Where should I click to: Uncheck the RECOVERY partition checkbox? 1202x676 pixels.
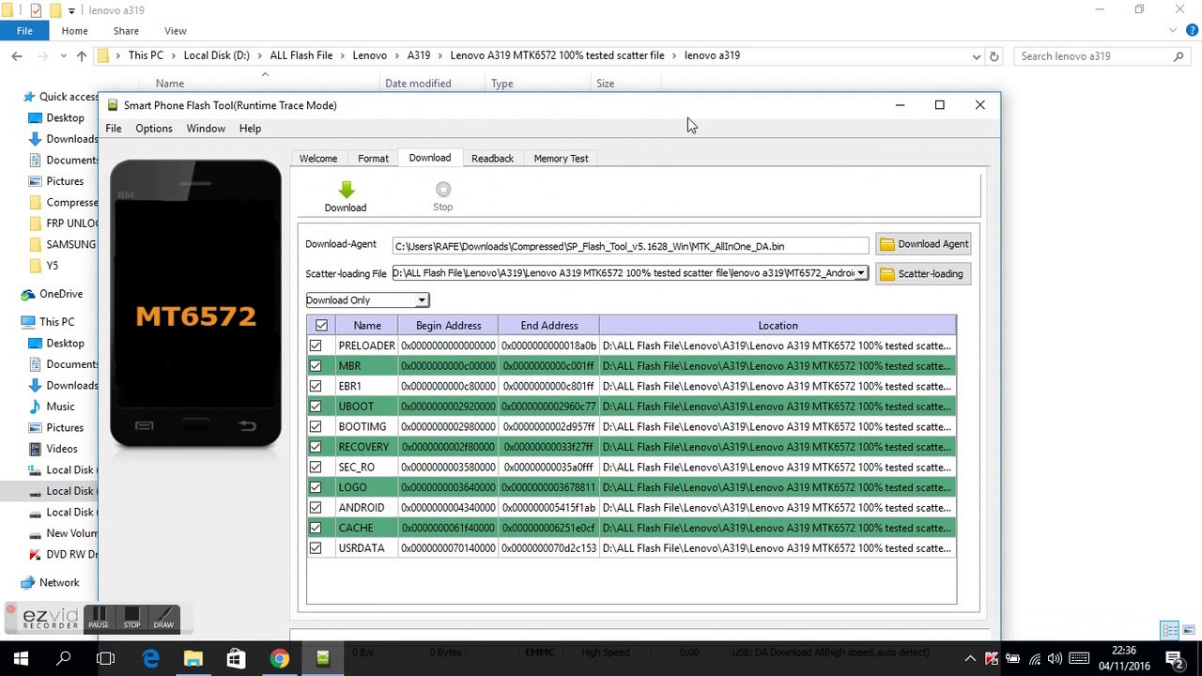tap(316, 447)
